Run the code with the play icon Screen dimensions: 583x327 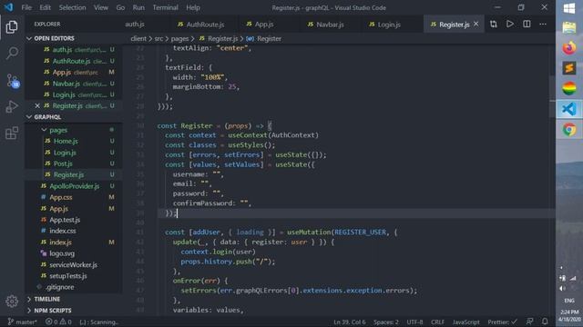(x=510, y=25)
